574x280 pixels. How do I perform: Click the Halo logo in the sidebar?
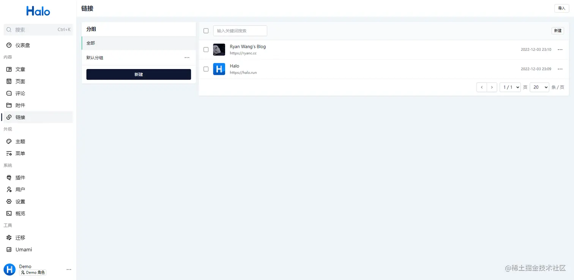[38, 11]
